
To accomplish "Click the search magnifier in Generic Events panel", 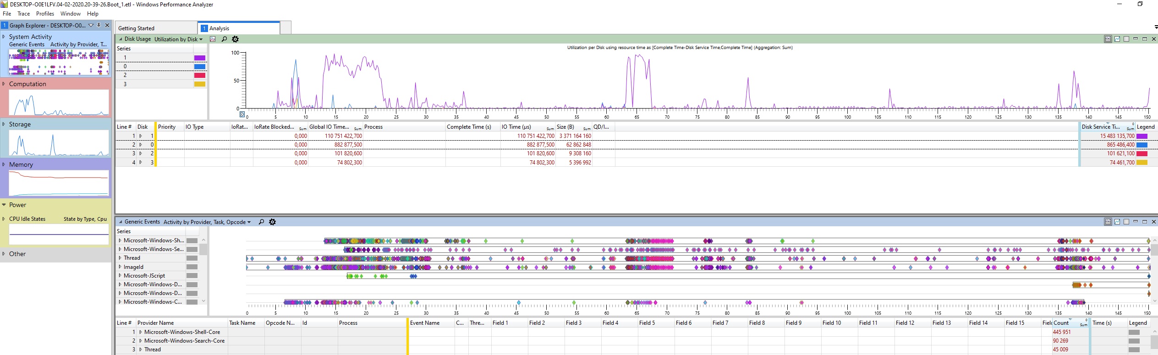I will point(261,222).
